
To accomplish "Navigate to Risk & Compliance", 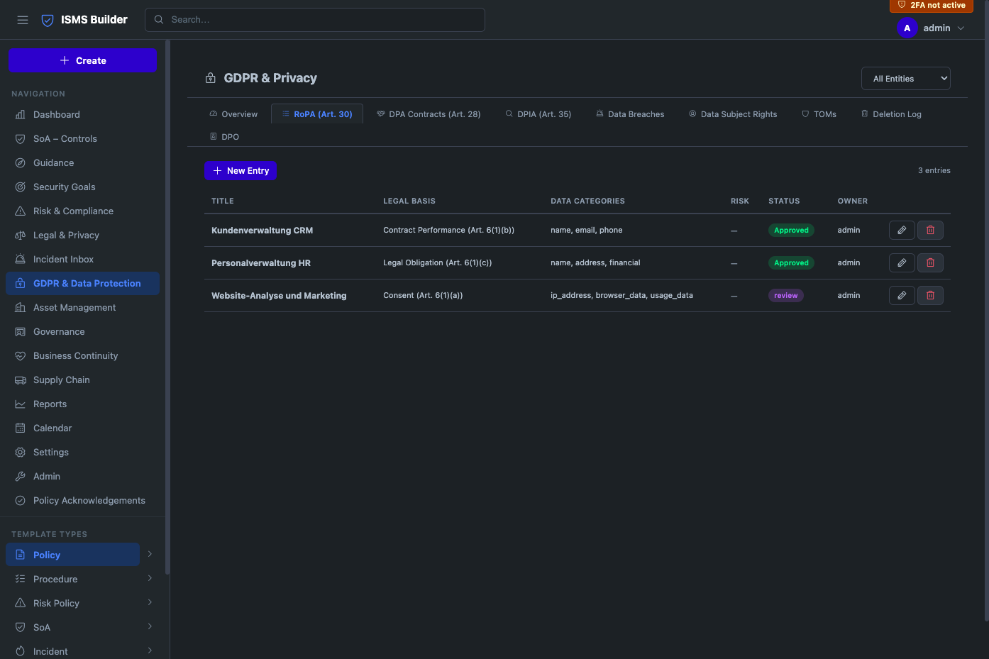I will tap(82, 211).
